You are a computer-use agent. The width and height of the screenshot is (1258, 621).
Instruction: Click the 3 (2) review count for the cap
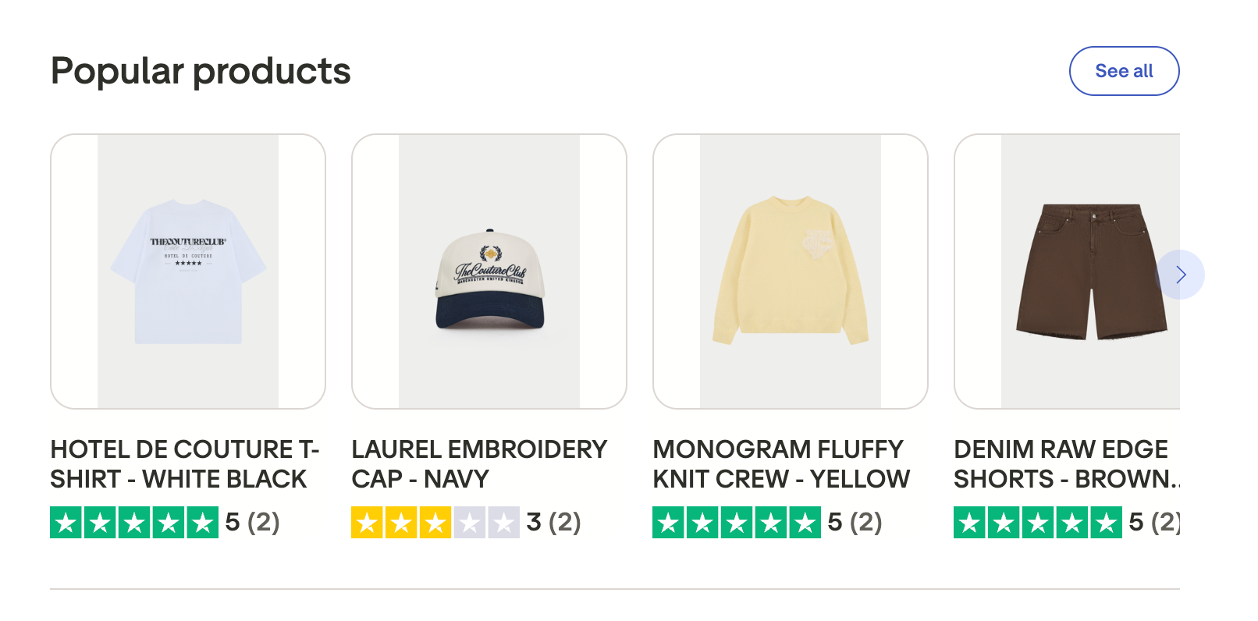553,522
